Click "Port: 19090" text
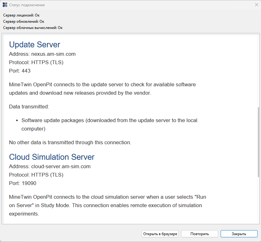This screenshot has height=242, width=261. click(x=23, y=183)
